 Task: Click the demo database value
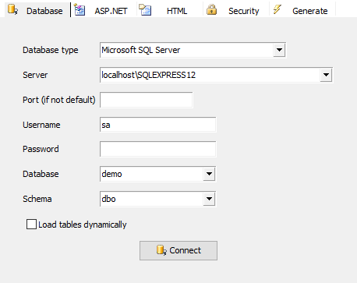coord(111,174)
